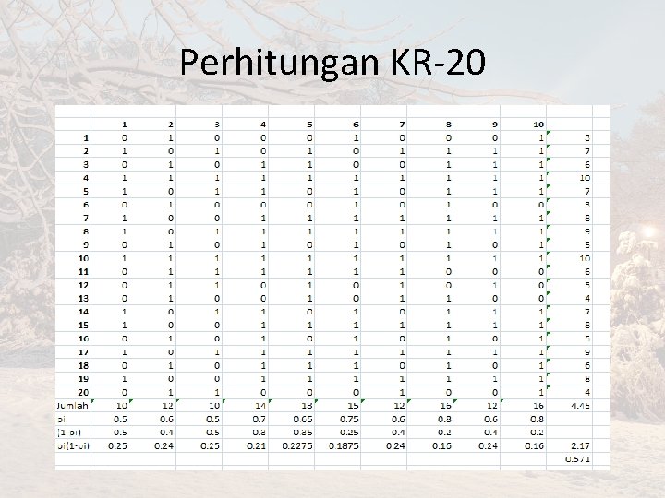Click the Jumlah value 15
The height and width of the screenshot is (498, 665).
(353, 406)
